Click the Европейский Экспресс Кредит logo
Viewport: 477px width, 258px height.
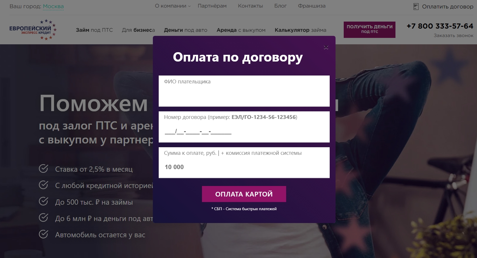coord(33,30)
